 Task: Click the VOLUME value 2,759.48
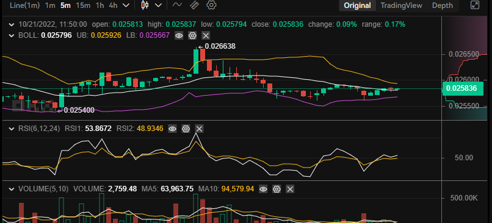click(x=122, y=189)
